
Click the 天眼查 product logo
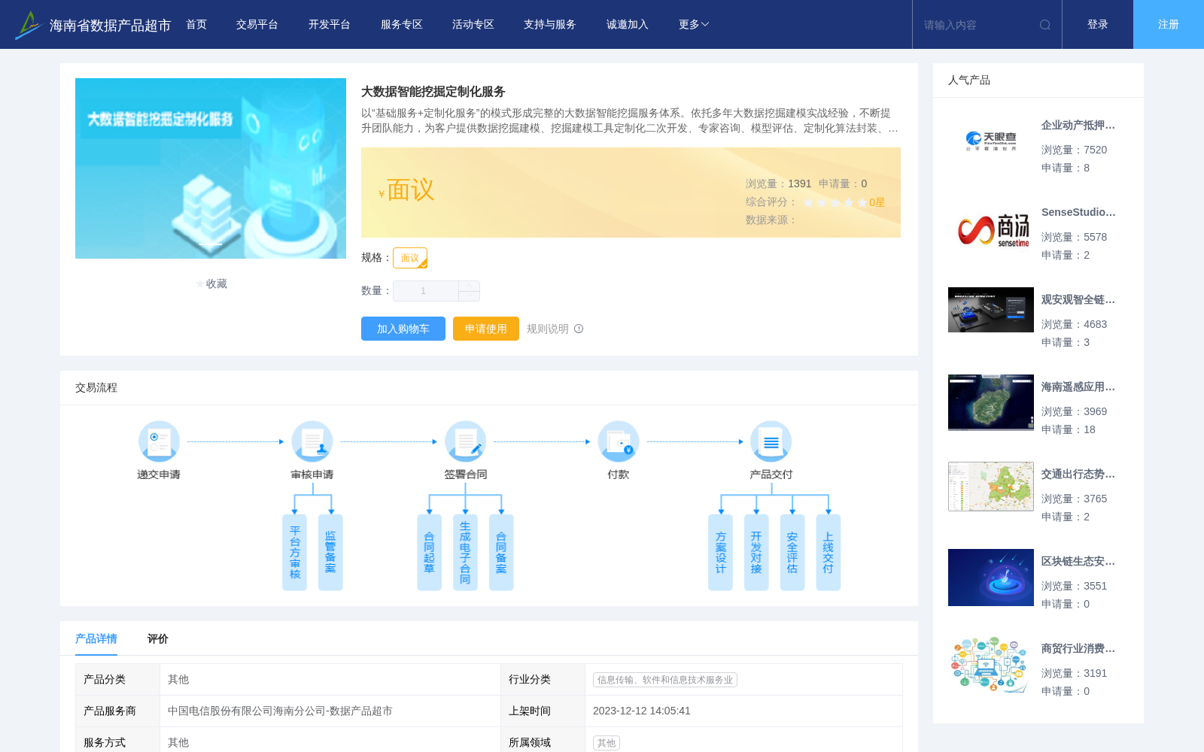[x=991, y=141]
